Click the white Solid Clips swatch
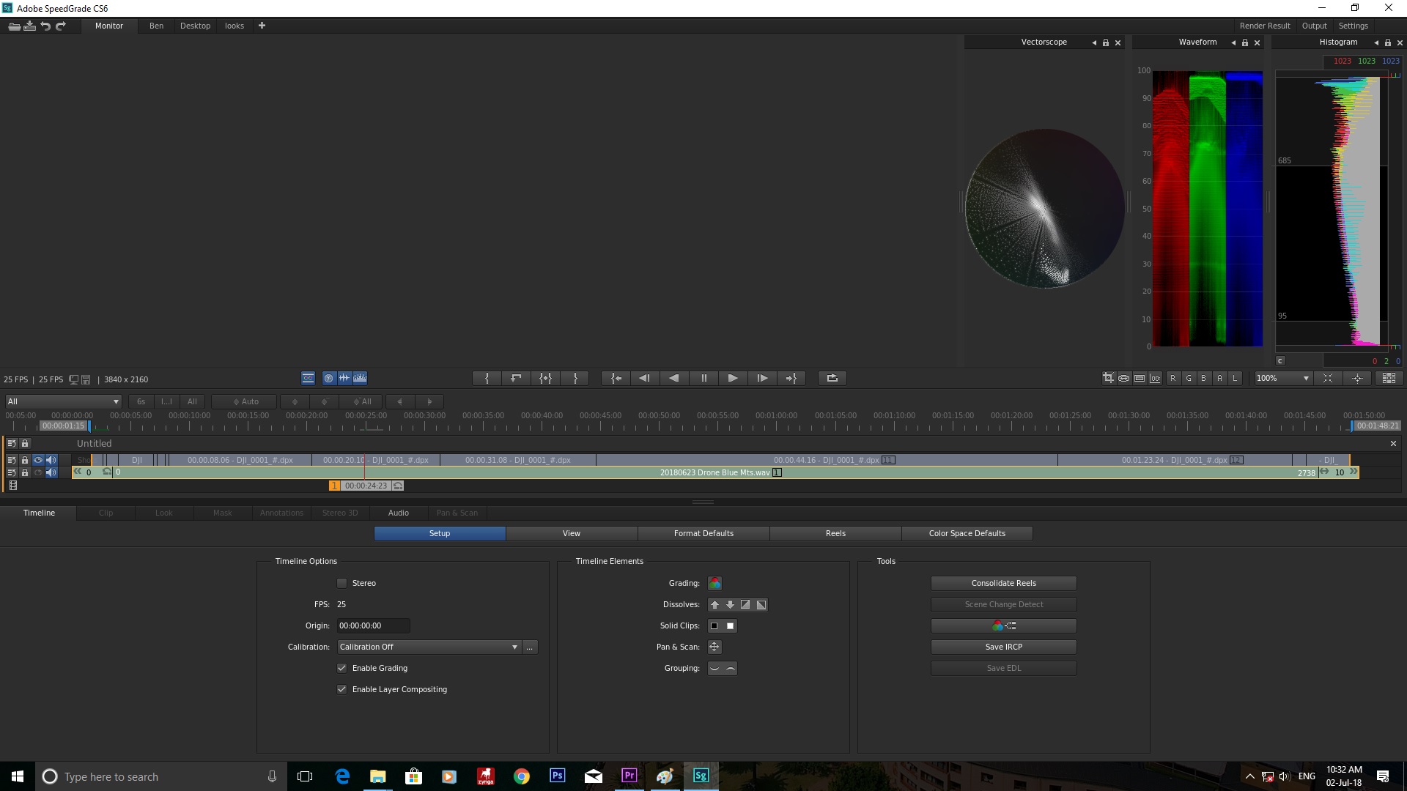This screenshot has height=791, width=1407. 730,625
